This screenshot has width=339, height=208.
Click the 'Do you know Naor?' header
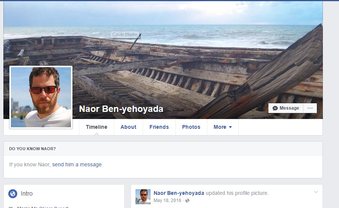32,149
